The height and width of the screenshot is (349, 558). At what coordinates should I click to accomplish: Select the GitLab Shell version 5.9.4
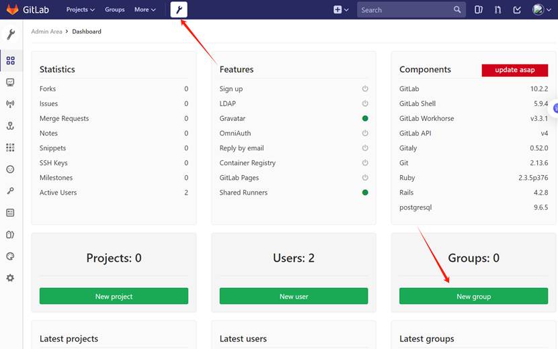tap(541, 103)
